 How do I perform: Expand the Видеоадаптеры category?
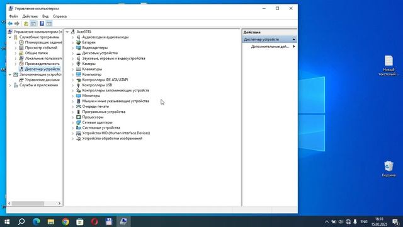[x=73, y=48]
